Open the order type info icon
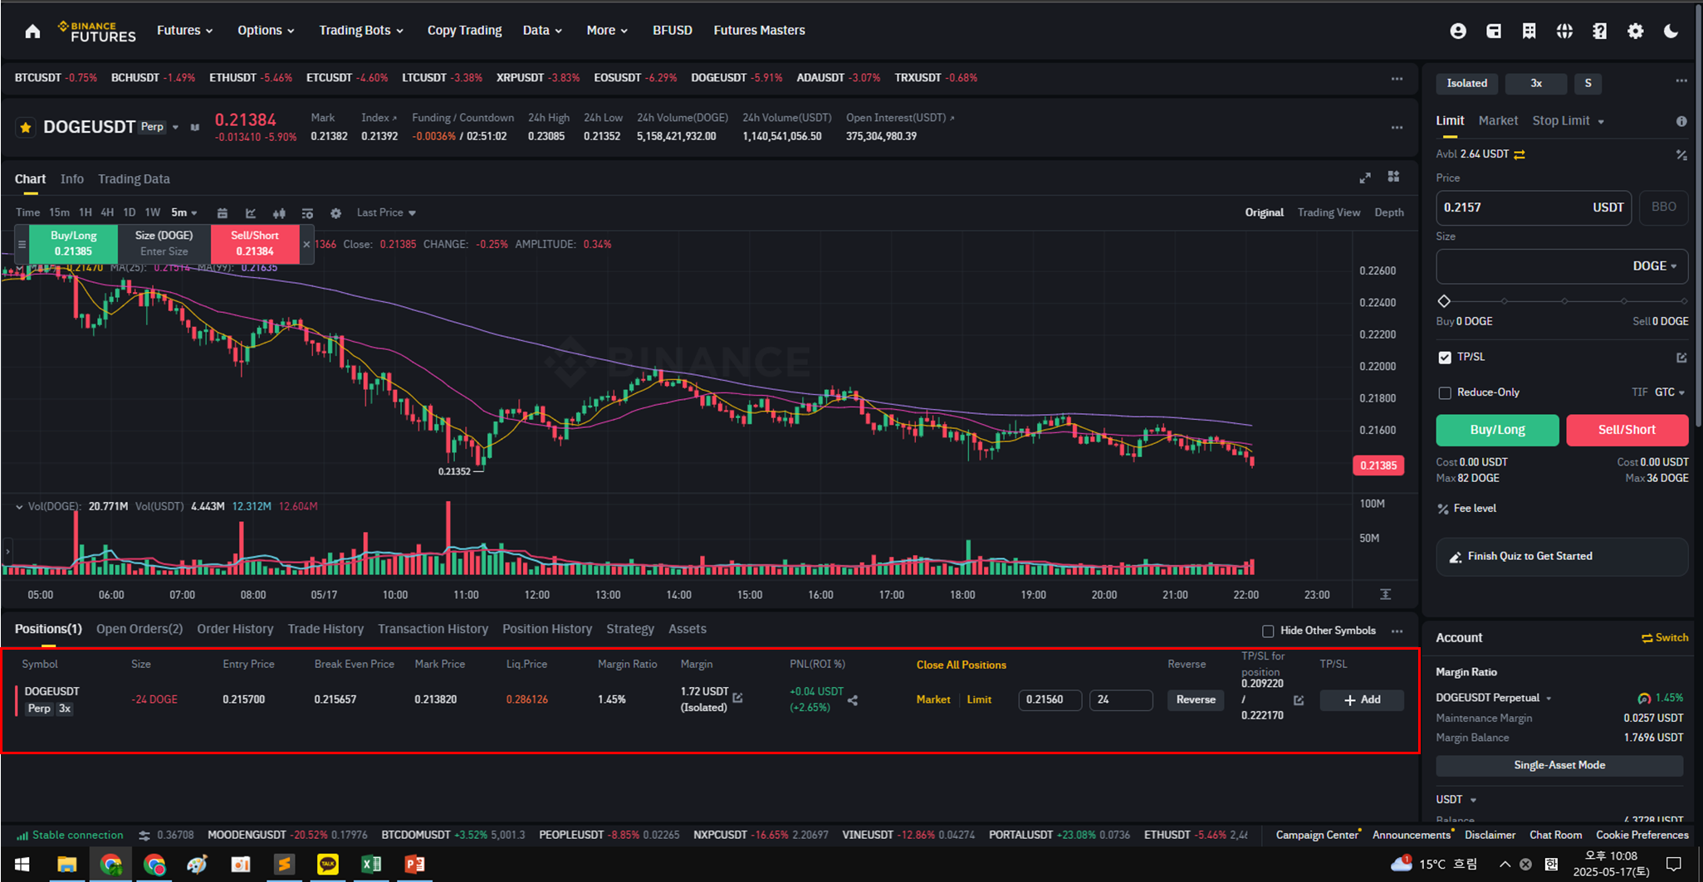This screenshot has height=882, width=1703. tap(1681, 121)
